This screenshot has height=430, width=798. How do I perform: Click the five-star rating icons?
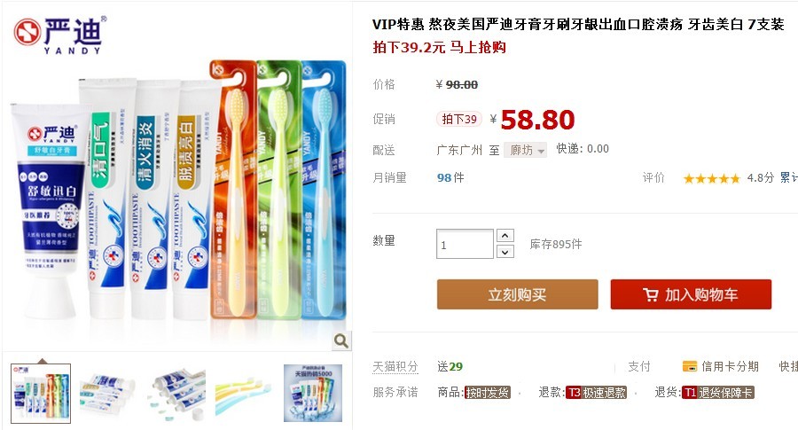pyautogui.click(x=711, y=178)
